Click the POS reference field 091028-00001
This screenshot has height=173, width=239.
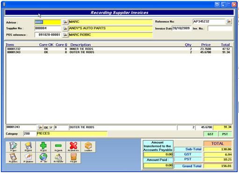coord(48,35)
